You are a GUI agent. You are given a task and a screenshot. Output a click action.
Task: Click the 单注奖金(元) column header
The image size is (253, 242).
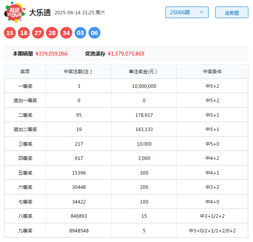coord(143,72)
